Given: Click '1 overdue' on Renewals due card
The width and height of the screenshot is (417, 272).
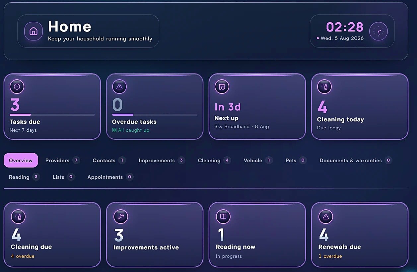Looking at the screenshot, I should tap(330, 256).
